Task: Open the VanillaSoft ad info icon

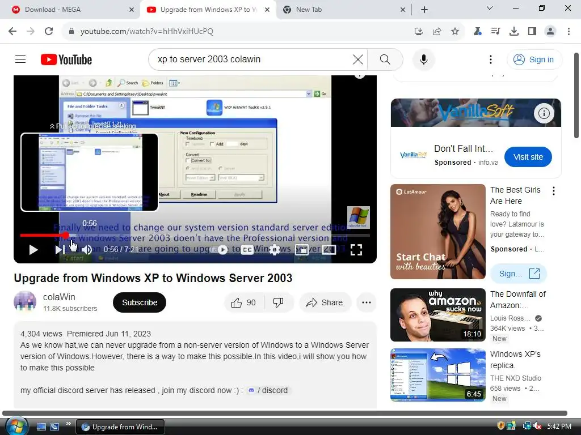Action: (x=544, y=113)
